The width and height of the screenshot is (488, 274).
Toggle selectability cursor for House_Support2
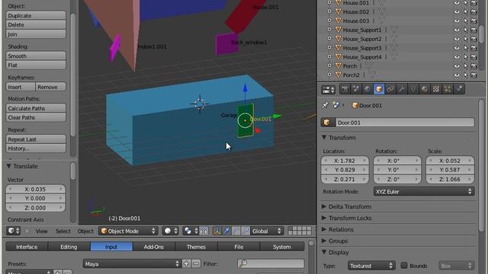pyautogui.click(x=466, y=39)
